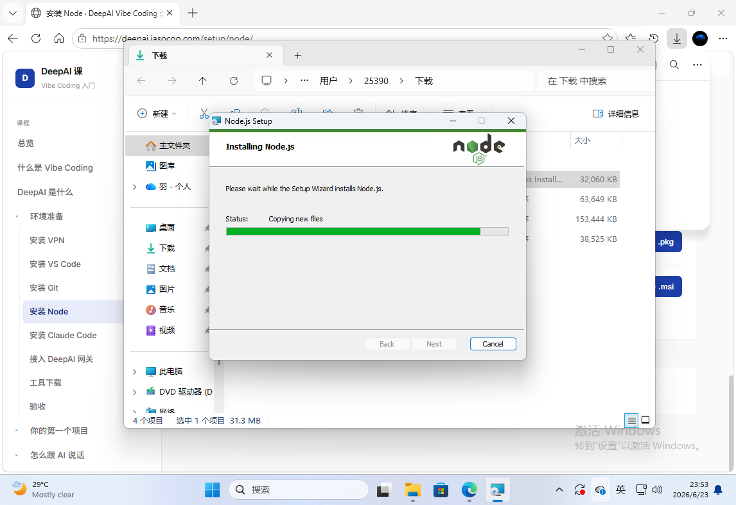The height and width of the screenshot is (505, 736).
Task: Open 接入 DeepAI 网关 lesson
Action: click(x=62, y=359)
